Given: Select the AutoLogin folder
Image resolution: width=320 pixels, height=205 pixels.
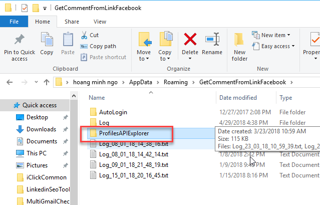Looking at the screenshot, I should [113, 112].
